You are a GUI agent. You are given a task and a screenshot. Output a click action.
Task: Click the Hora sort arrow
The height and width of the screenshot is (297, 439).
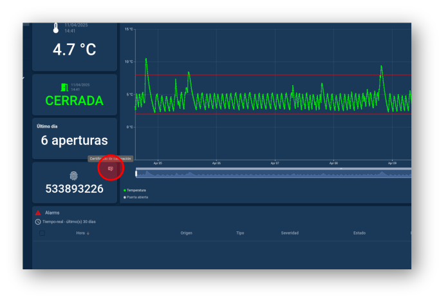88,233
